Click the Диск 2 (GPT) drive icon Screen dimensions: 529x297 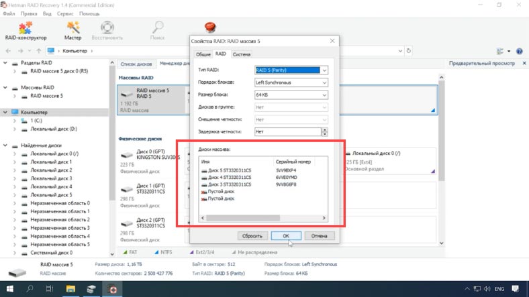click(126, 224)
